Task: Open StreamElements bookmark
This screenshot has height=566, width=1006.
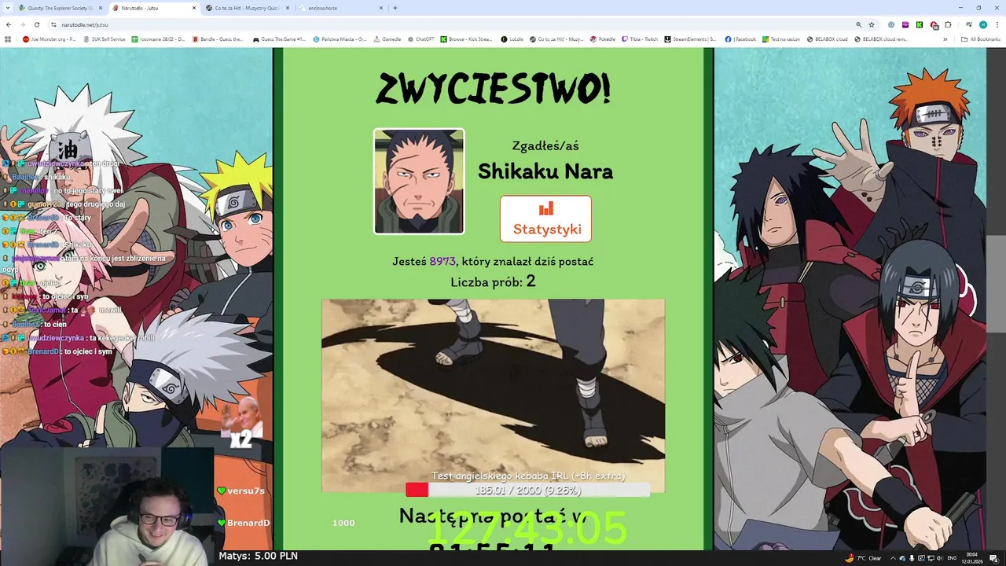Action: pyautogui.click(x=690, y=39)
